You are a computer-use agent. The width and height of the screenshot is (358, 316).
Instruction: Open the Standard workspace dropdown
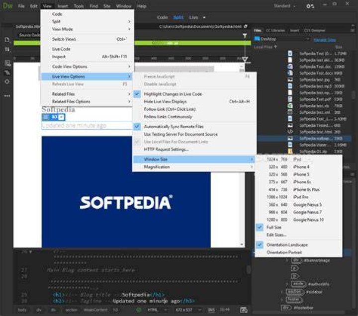pos(285,6)
